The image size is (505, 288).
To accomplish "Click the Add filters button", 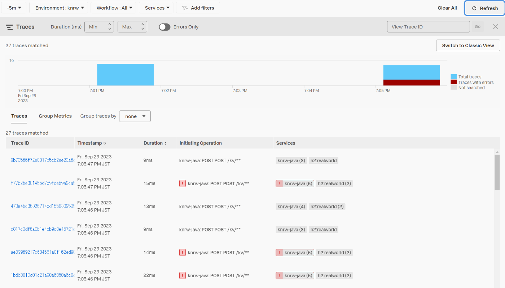I will [x=198, y=8].
